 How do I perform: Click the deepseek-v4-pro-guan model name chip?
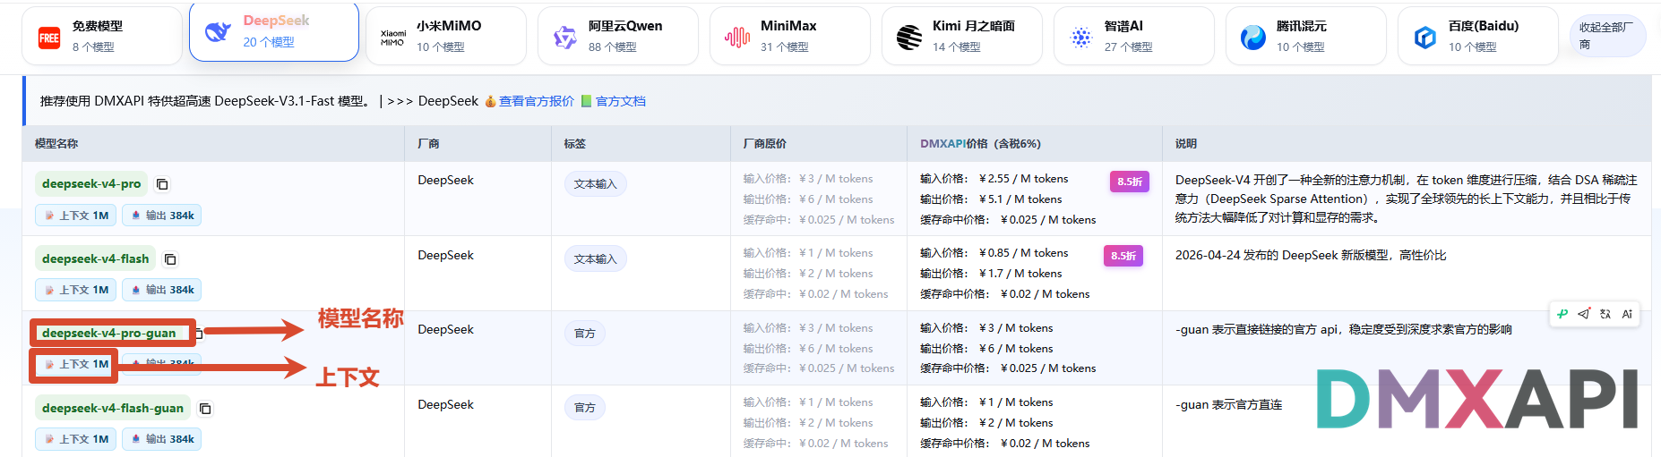pyautogui.click(x=108, y=333)
